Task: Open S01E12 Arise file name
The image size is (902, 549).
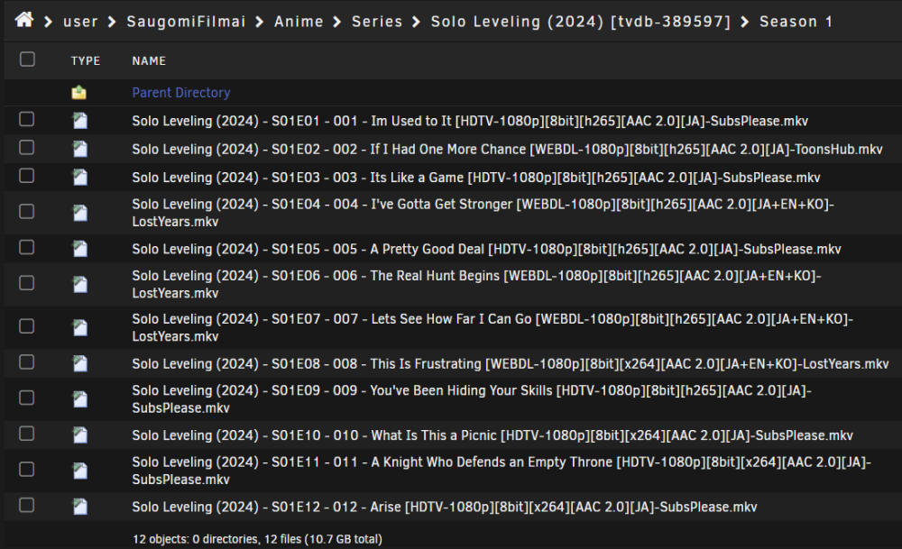Action: click(444, 507)
